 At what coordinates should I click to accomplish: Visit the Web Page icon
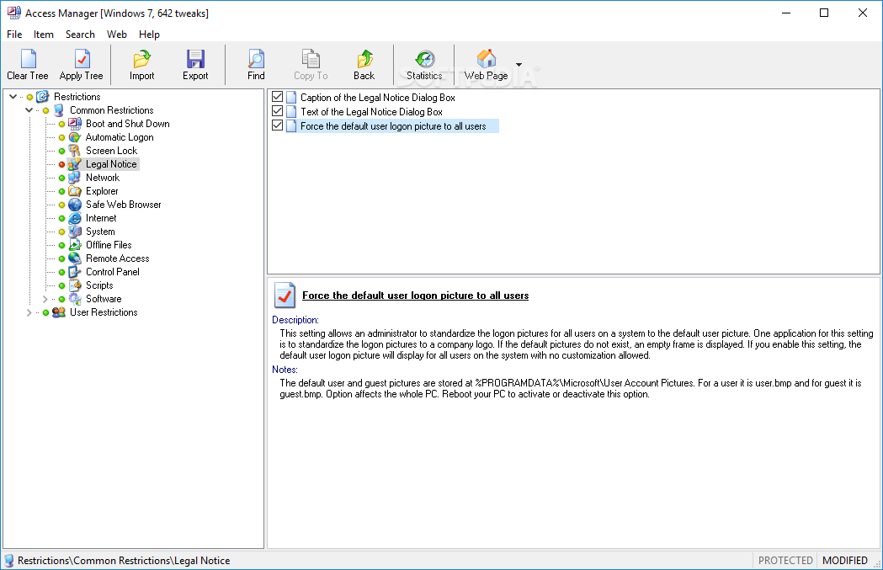click(486, 59)
